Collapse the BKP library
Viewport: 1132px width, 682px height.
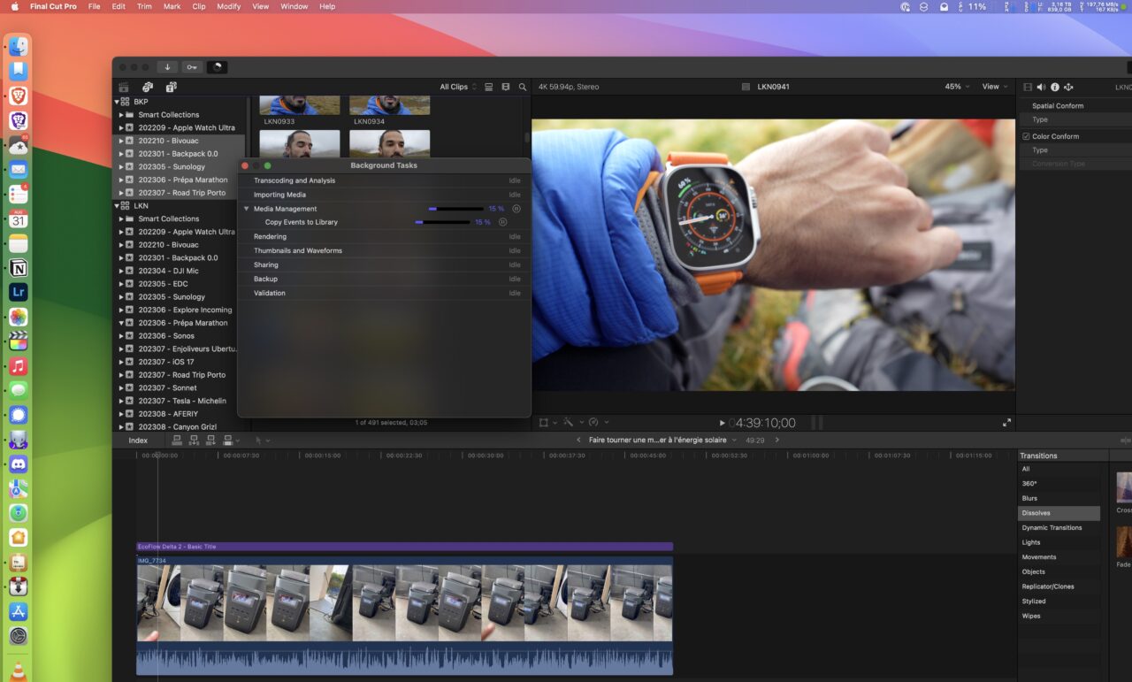click(x=117, y=102)
